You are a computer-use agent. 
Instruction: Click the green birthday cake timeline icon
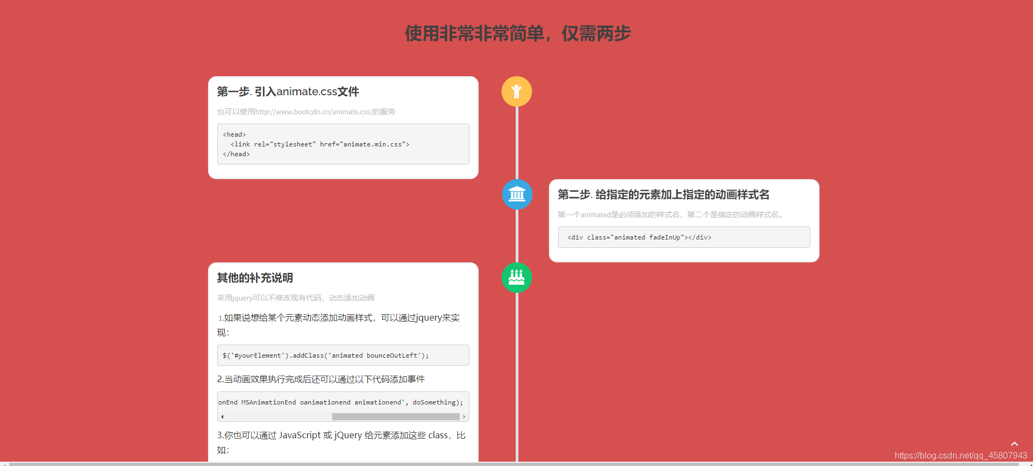[516, 278]
